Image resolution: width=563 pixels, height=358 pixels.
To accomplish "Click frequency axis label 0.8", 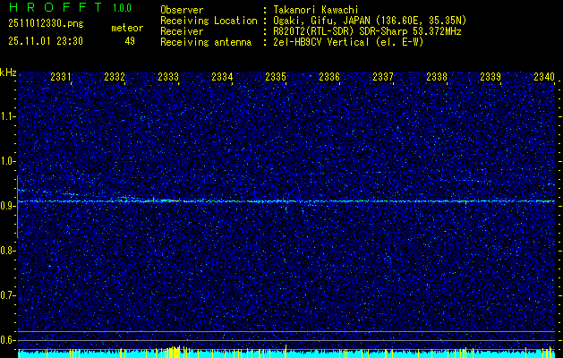I will tap(7, 251).
